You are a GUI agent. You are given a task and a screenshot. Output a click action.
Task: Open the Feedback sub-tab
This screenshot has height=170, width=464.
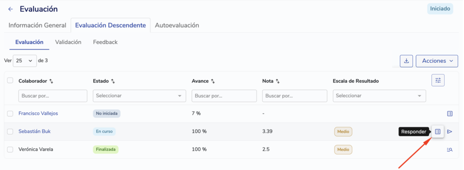click(105, 42)
